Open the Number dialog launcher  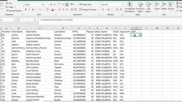pos(122,15)
